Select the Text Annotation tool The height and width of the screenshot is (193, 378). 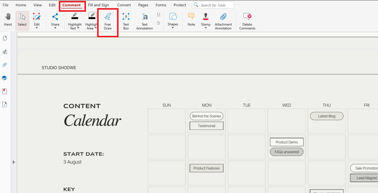144,20
